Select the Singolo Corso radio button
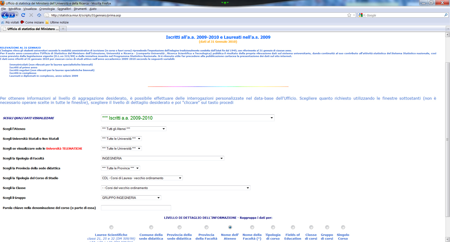 tap(343, 227)
